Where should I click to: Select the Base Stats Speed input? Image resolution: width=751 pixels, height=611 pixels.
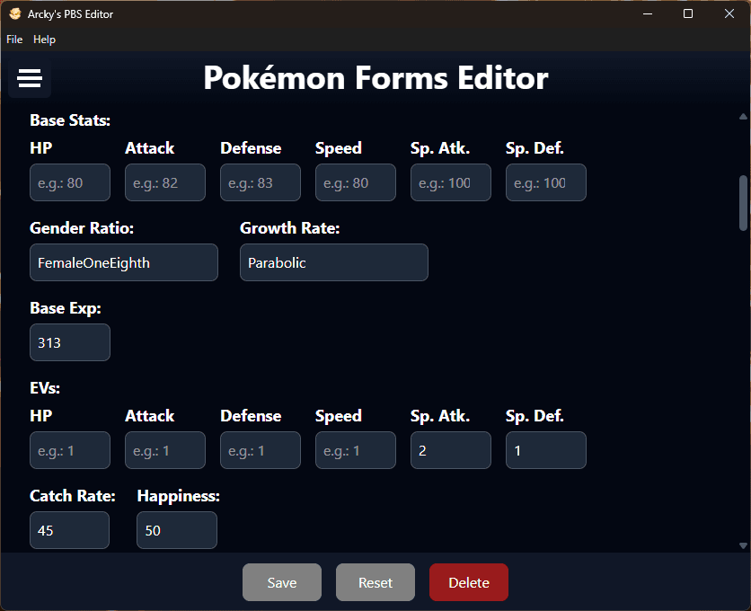(x=356, y=182)
